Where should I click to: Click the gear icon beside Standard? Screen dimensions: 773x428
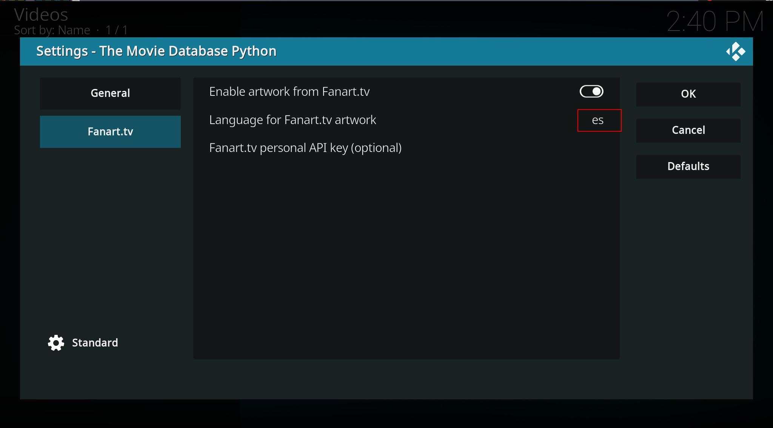(56, 343)
